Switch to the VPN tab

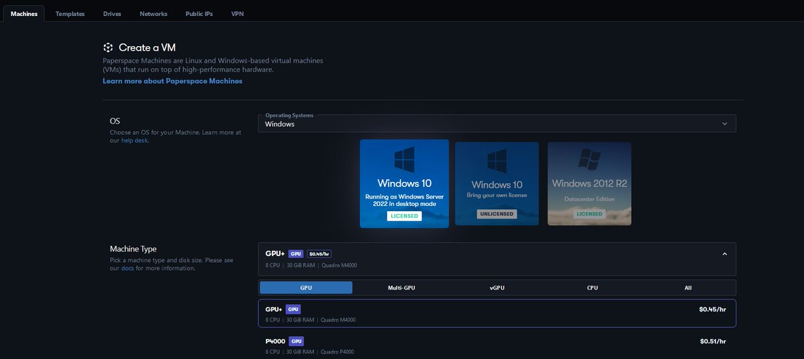[x=237, y=13]
